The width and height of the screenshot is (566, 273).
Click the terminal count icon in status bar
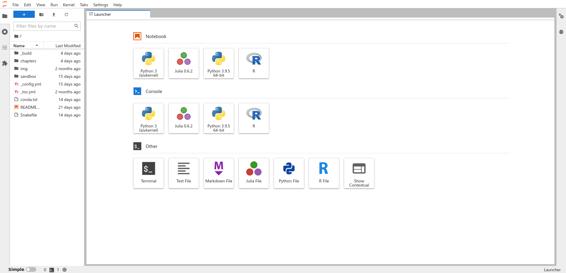point(52,270)
